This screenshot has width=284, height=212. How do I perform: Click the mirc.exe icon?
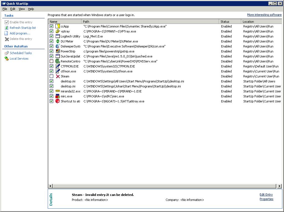58,96
